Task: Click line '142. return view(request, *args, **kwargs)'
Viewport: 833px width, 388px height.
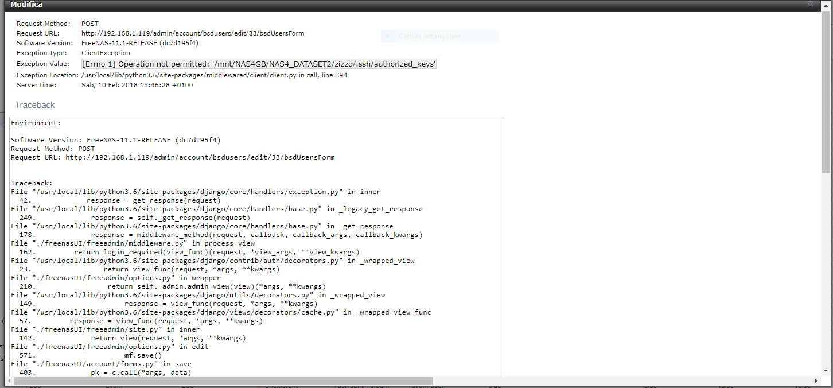Action: (x=133, y=338)
